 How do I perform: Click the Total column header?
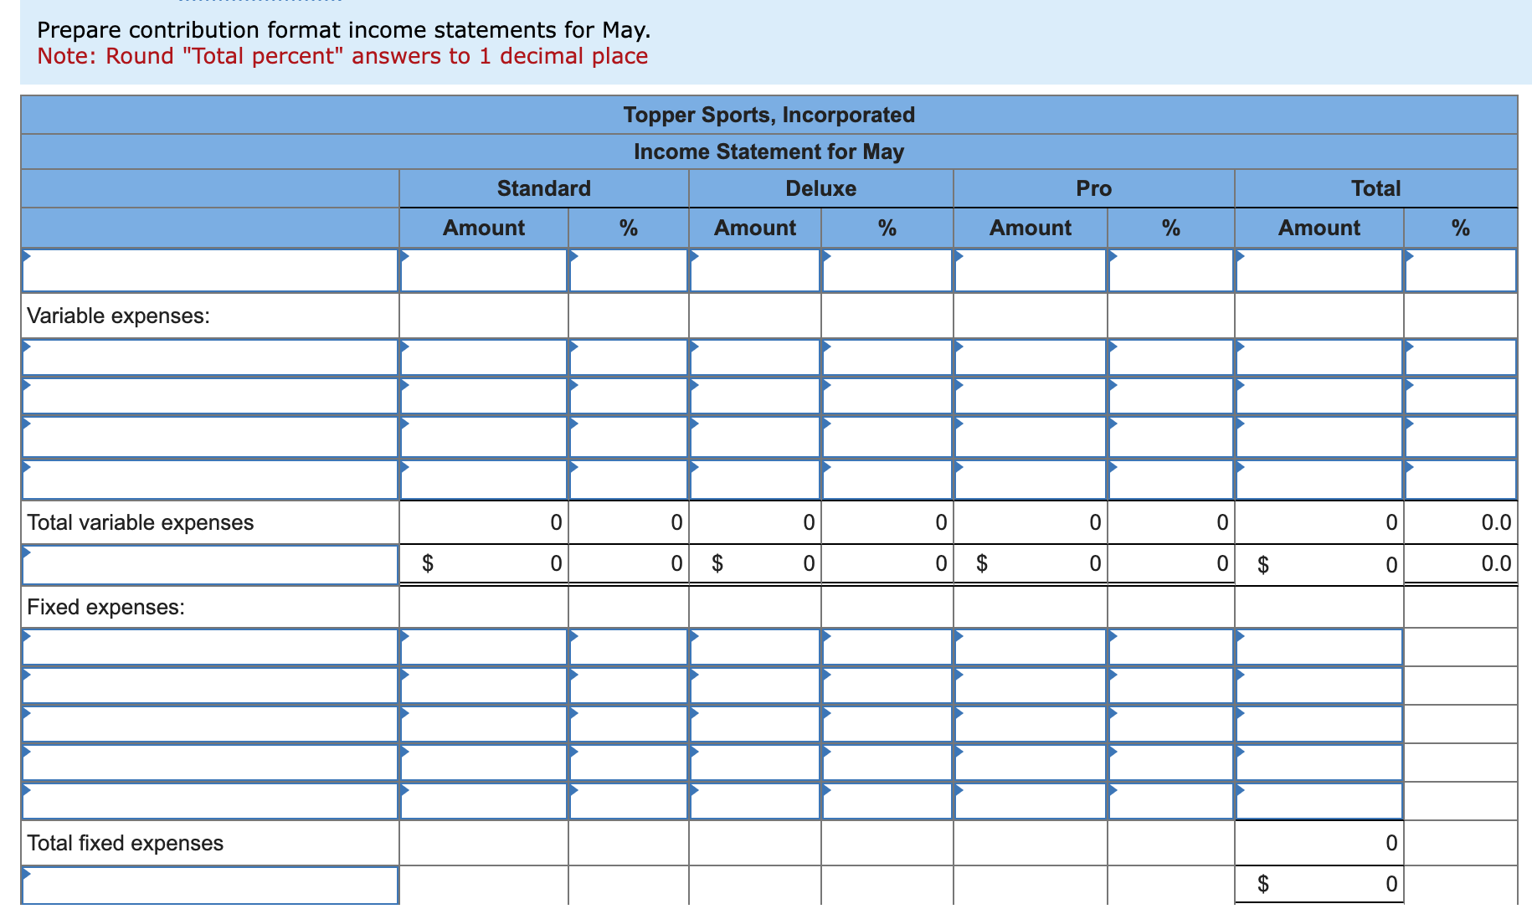(x=1376, y=188)
